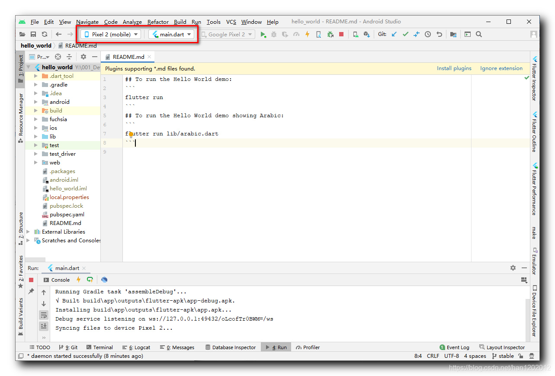
Task: Click UTF-8 encoding in status bar
Action: click(452, 356)
